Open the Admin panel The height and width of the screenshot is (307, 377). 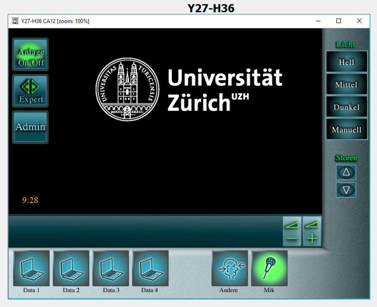tap(30, 127)
